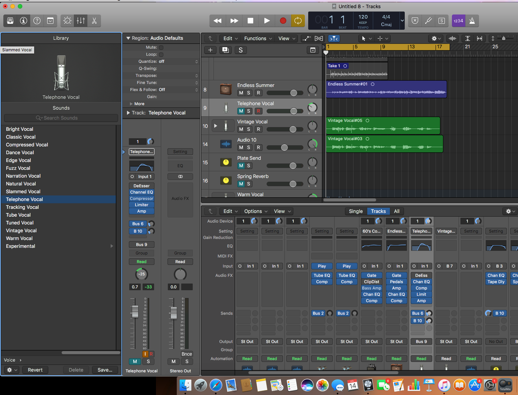Toggle the Cycle mode button
Image resolution: width=518 pixels, height=395 pixels.
pos(298,21)
